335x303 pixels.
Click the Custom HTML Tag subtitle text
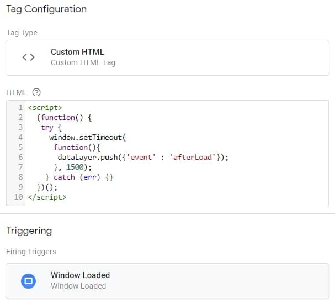[x=83, y=62]
